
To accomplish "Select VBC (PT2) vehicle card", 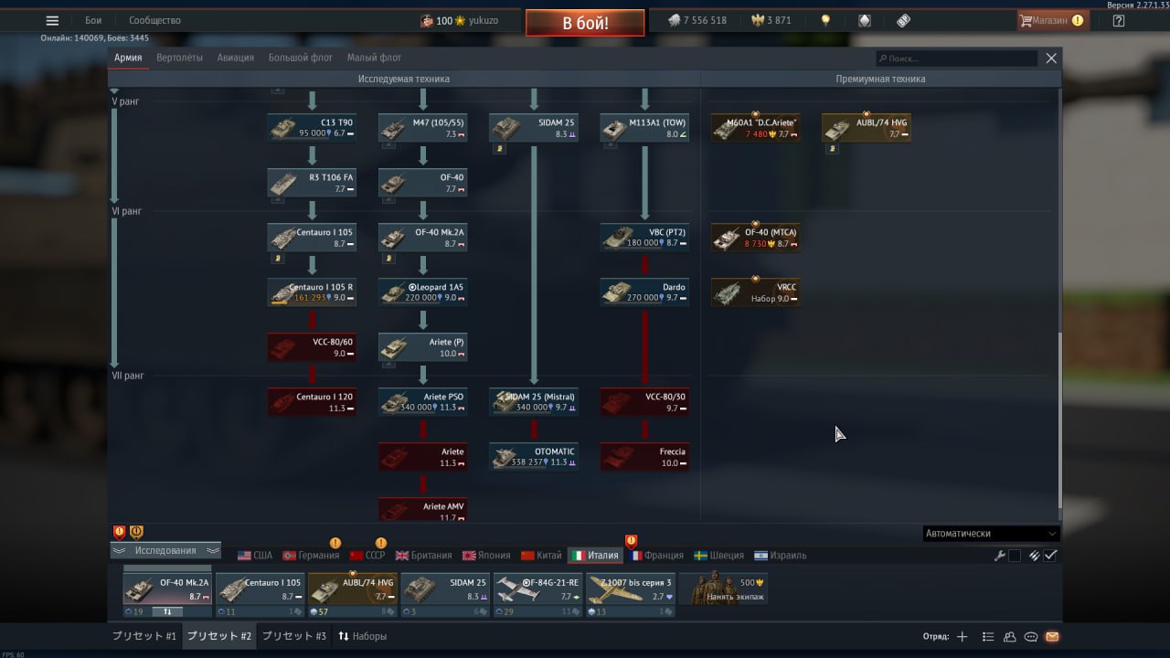I will coord(644,238).
